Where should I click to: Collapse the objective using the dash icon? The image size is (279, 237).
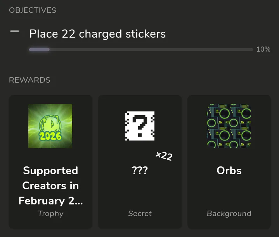pyautogui.click(x=14, y=32)
